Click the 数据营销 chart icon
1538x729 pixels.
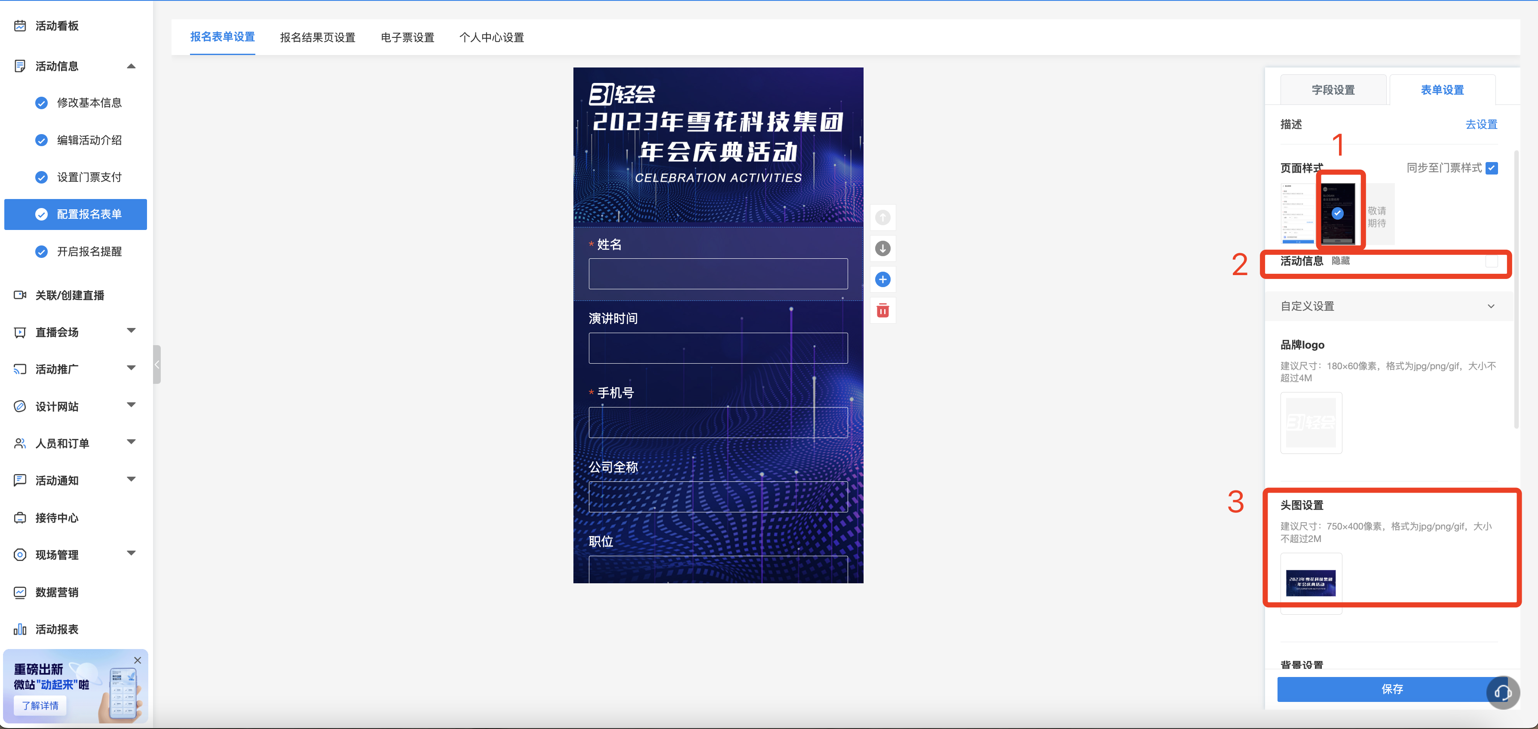(x=20, y=592)
